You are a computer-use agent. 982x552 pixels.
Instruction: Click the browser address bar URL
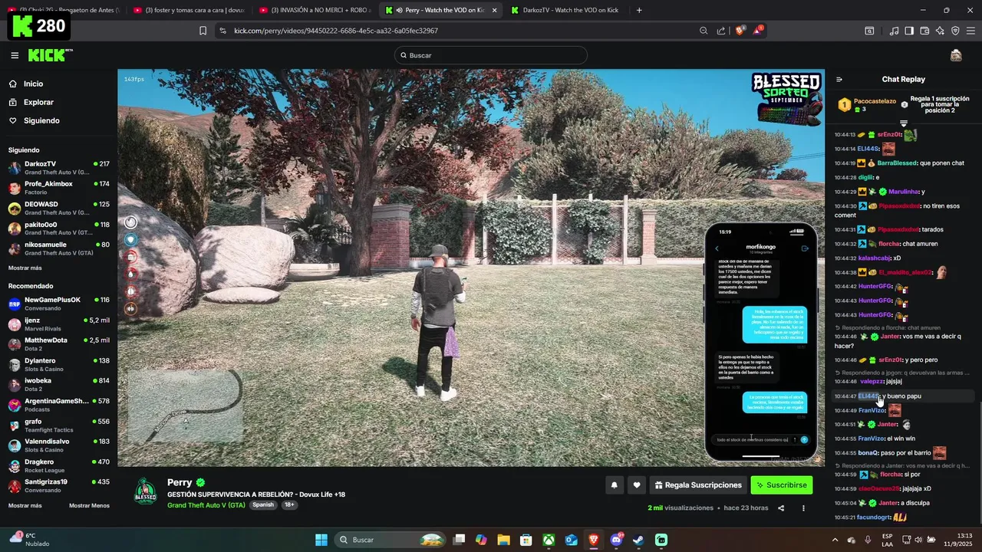(336, 31)
